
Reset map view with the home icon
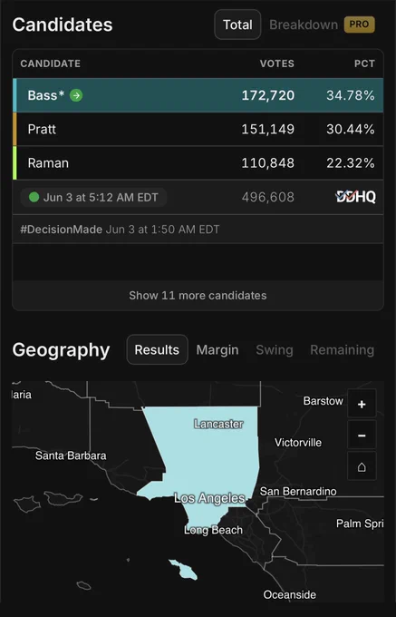(x=362, y=466)
